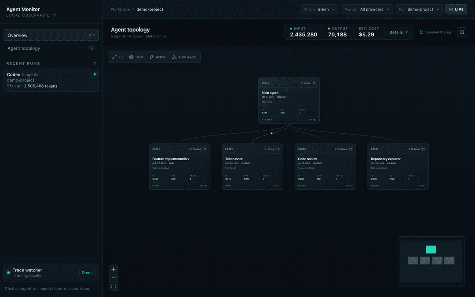The height and width of the screenshot is (297, 475).
Task: Toggle the Demo mode button
Action: (x=87, y=272)
